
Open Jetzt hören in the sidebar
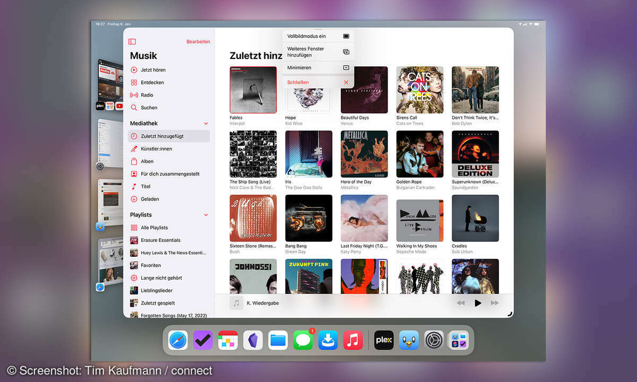tap(169, 70)
